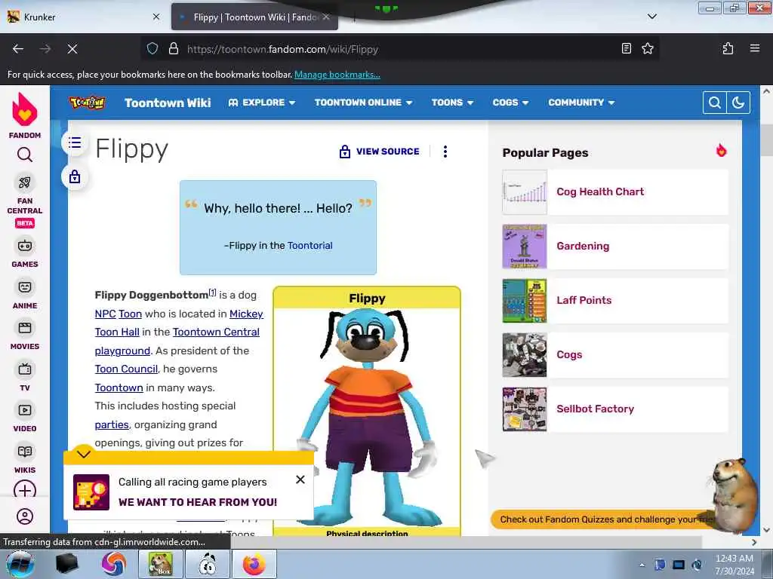This screenshot has width=773, height=579.
Task: Open the TV section icon
Action: pyautogui.click(x=25, y=369)
